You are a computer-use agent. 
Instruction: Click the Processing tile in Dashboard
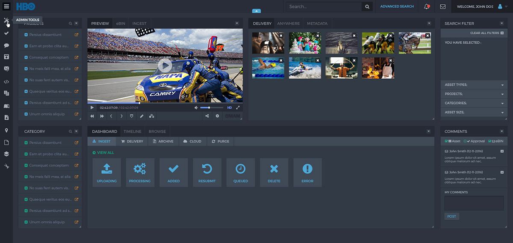coord(140,172)
